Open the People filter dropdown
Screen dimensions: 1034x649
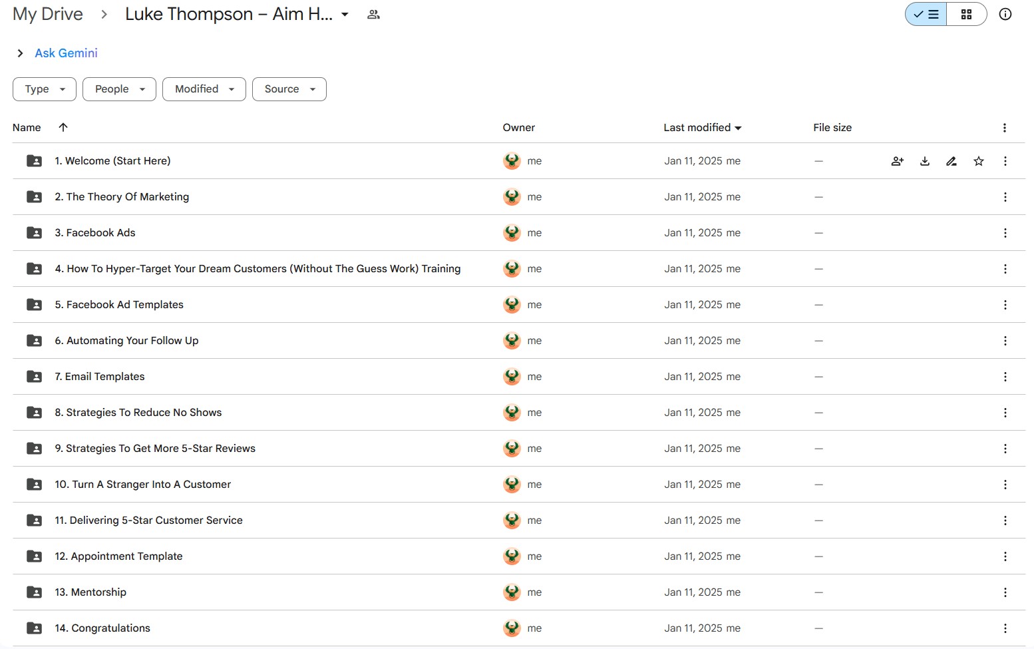pos(119,89)
